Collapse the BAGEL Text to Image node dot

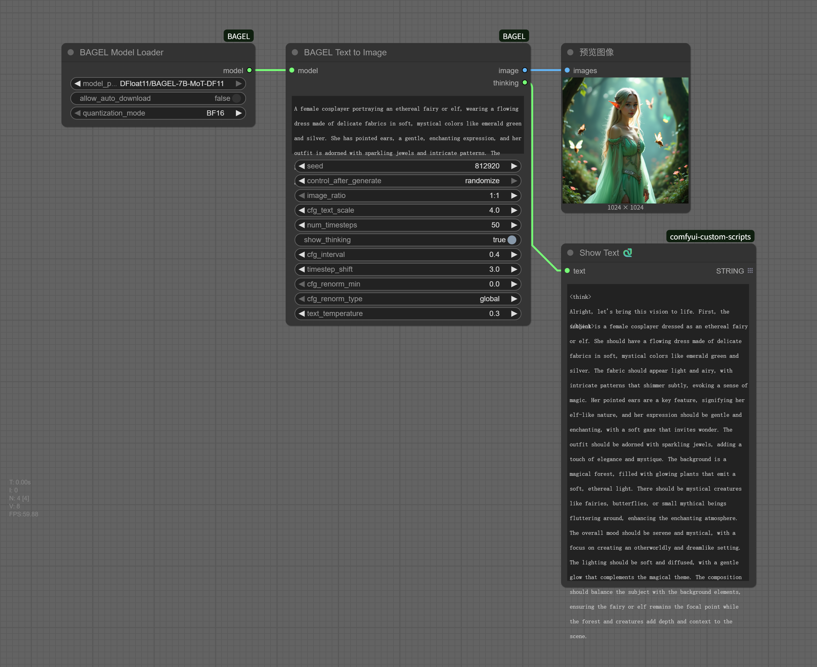[x=295, y=52]
